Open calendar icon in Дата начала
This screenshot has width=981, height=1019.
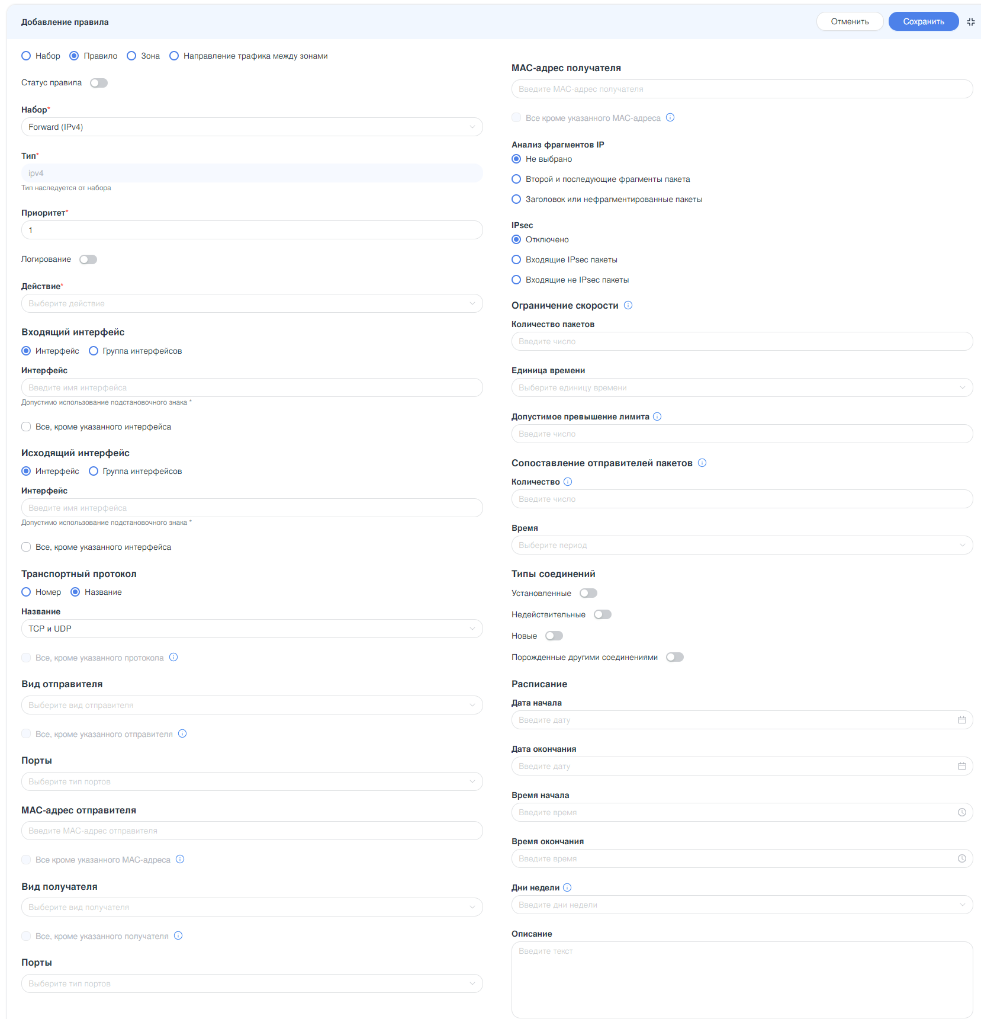click(x=962, y=720)
